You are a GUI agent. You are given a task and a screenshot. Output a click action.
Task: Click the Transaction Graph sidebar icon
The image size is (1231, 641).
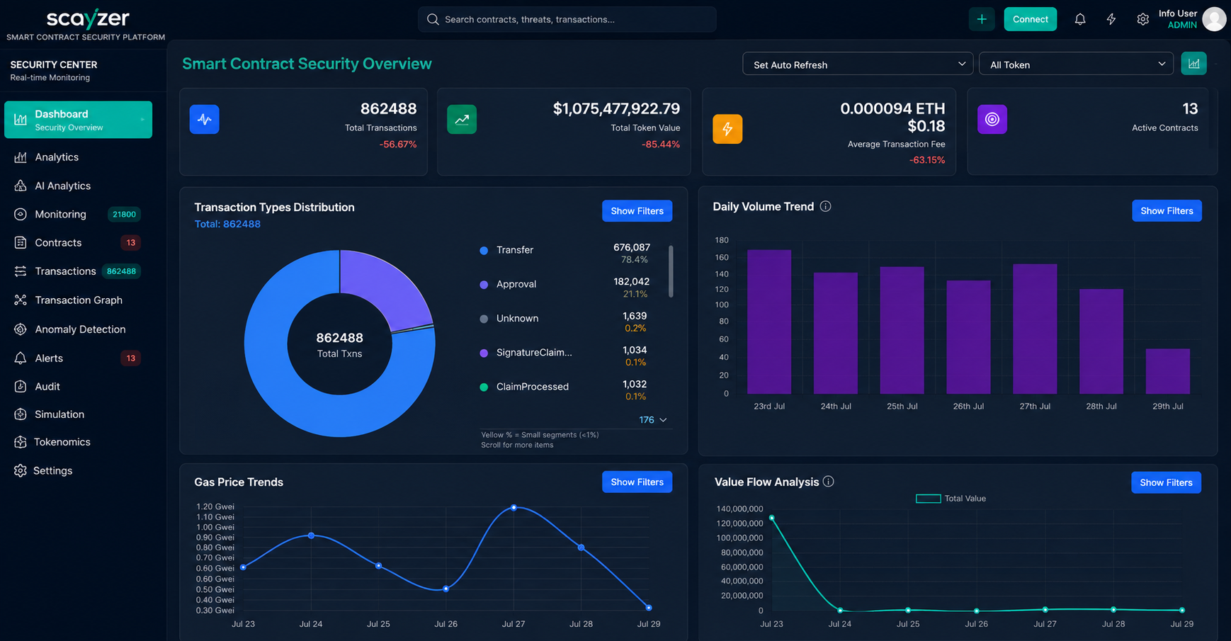click(x=21, y=300)
